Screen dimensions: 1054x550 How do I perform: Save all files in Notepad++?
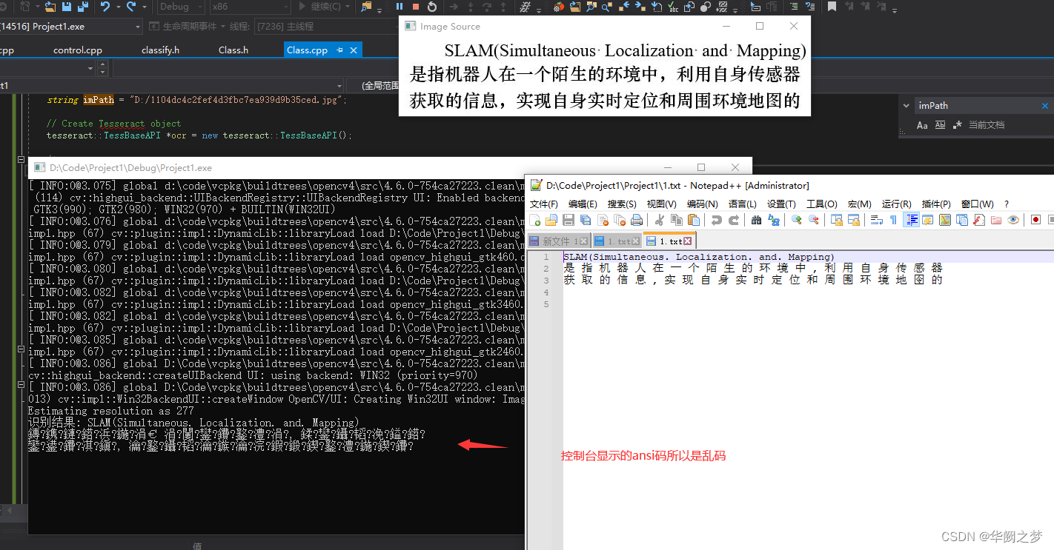586,220
